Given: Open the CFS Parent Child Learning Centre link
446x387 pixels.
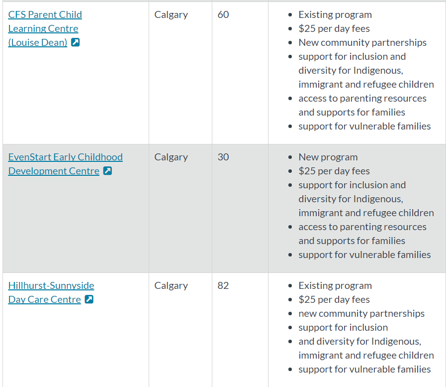Looking at the screenshot, I should pyautogui.click(x=45, y=28).
